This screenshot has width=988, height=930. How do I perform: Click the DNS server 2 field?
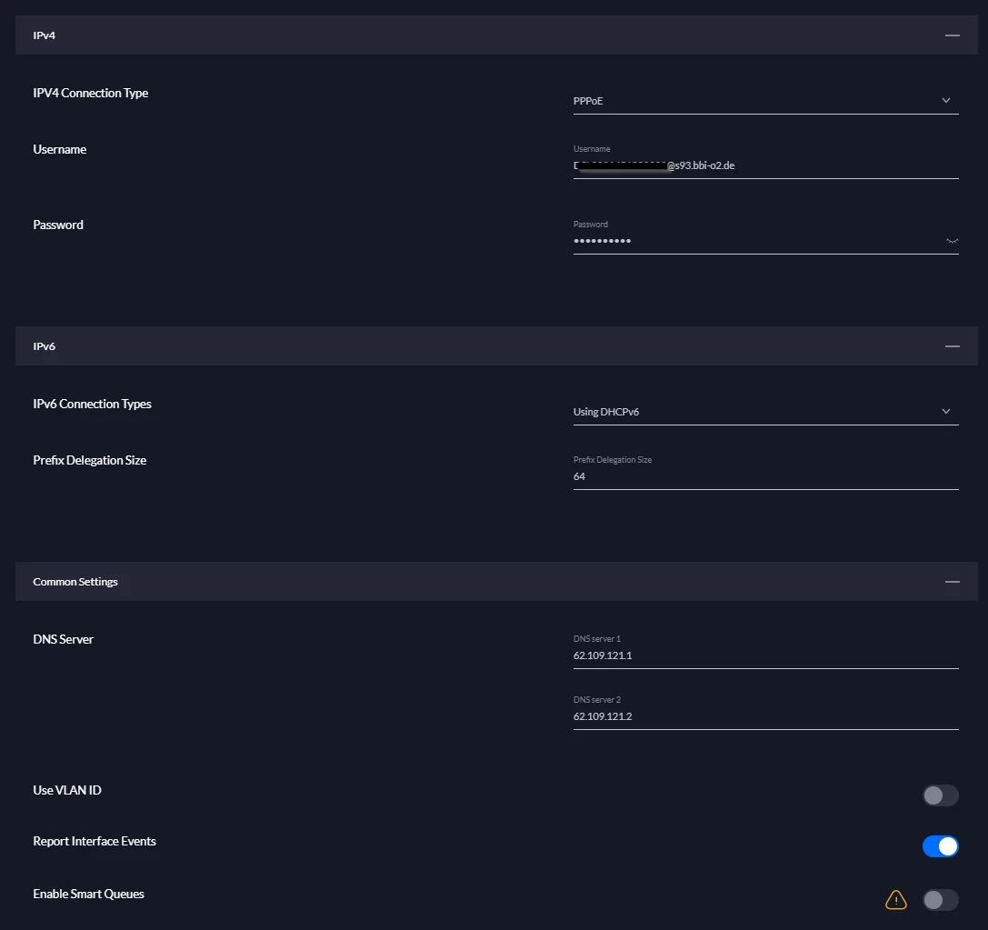click(763, 716)
